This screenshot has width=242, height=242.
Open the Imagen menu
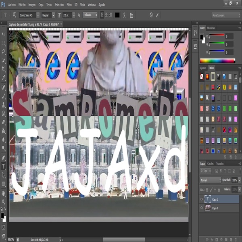click(32, 5)
